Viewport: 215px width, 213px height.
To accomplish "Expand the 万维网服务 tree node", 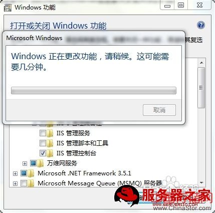I will [x=25, y=163].
